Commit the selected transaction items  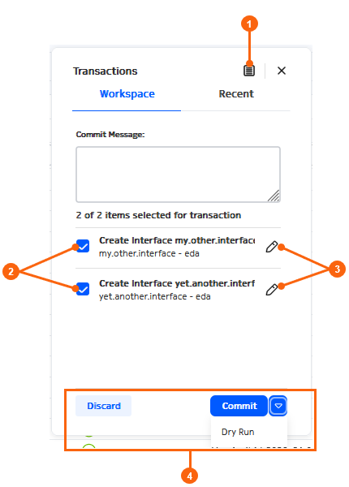(239, 406)
